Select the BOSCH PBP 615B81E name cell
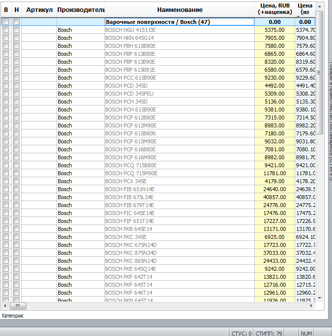The image size is (332, 336). (x=180, y=70)
